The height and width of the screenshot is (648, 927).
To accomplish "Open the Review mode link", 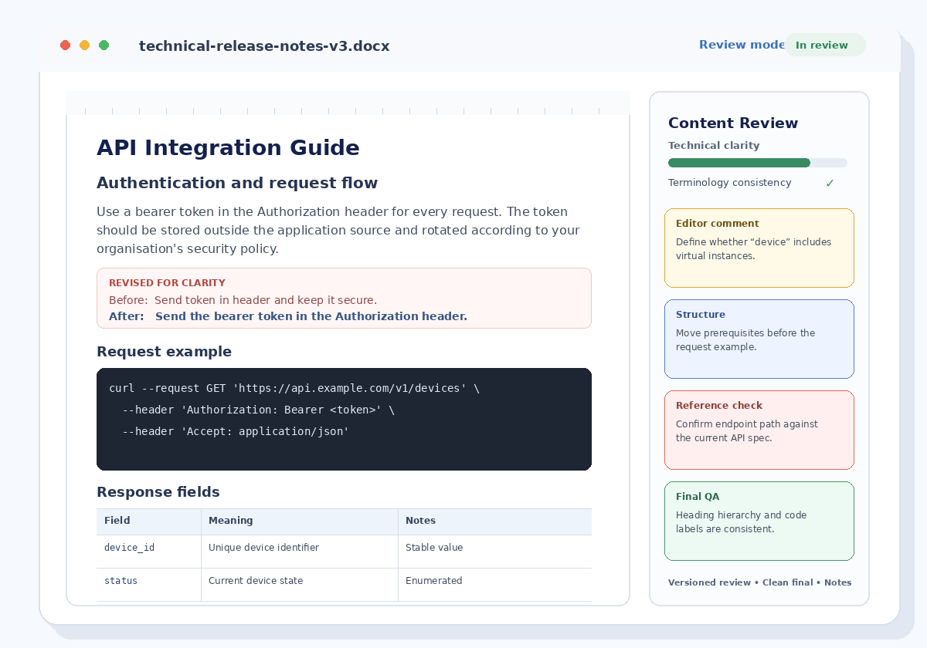I will 742,45.
